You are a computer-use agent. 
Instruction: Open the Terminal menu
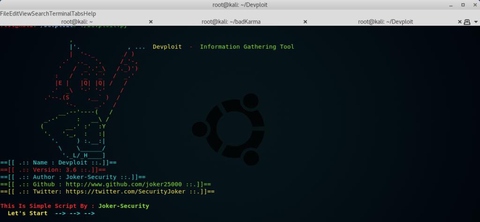coord(60,14)
